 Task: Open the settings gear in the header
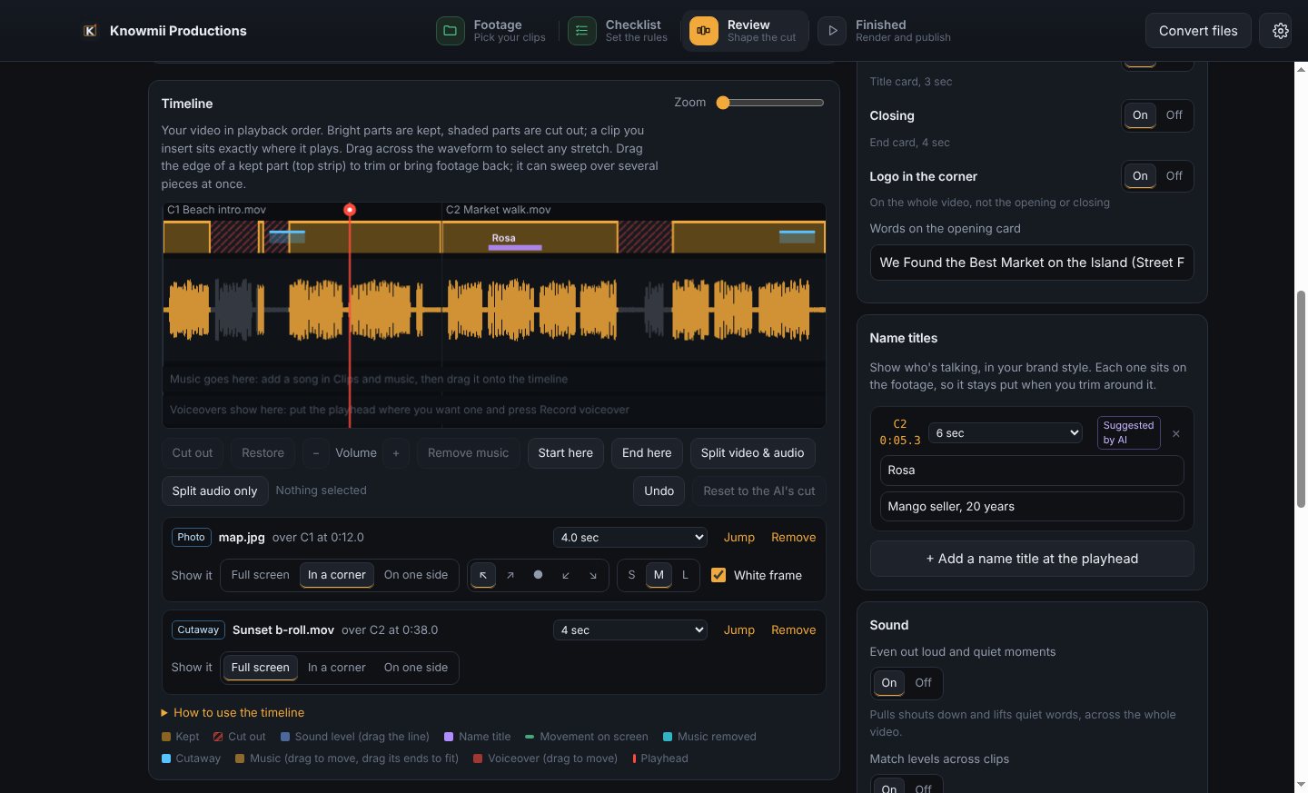tap(1281, 31)
